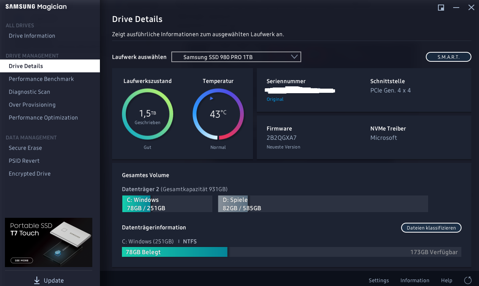
Task: Select the D: Spiele partition bar
Action: [323, 204]
